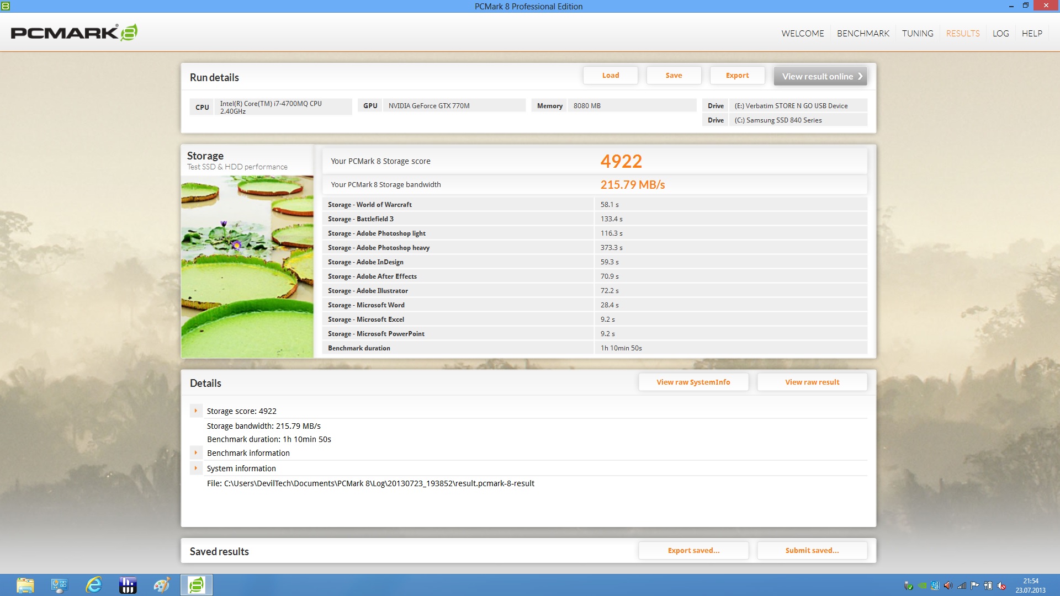Launch Internet Explorer from the taskbar
Image resolution: width=1060 pixels, height=596 pixels.
pyautogui.click(x=94, y=585)
